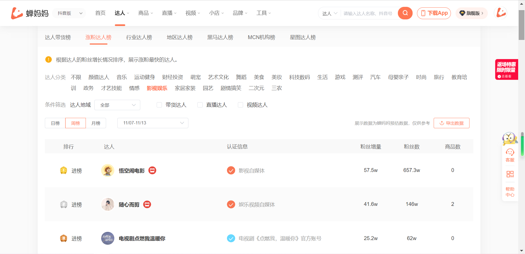Switch to the 月榜 ranking

(96, 123)
